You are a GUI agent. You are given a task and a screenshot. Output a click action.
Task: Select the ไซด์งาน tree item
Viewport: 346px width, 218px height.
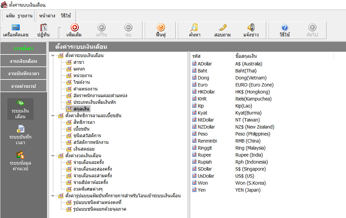(82, 82)
